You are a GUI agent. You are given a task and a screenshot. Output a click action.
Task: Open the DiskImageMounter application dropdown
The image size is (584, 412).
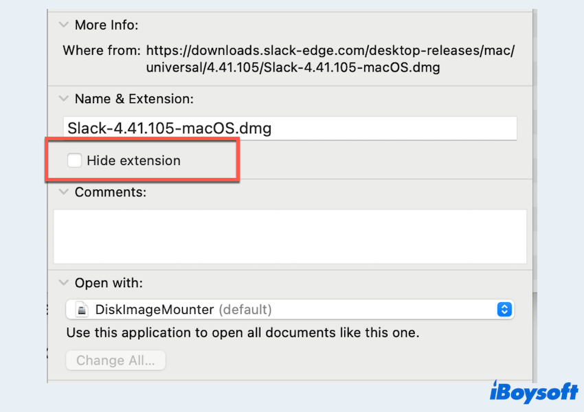(x=289, y=310)
